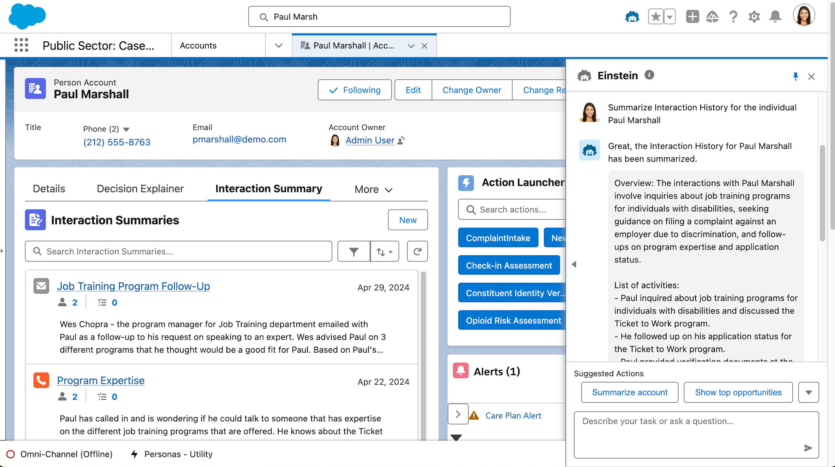This screenshot has height=467, width=835.
Task: Open the Notifications bell
Action: tap(775, 17)
